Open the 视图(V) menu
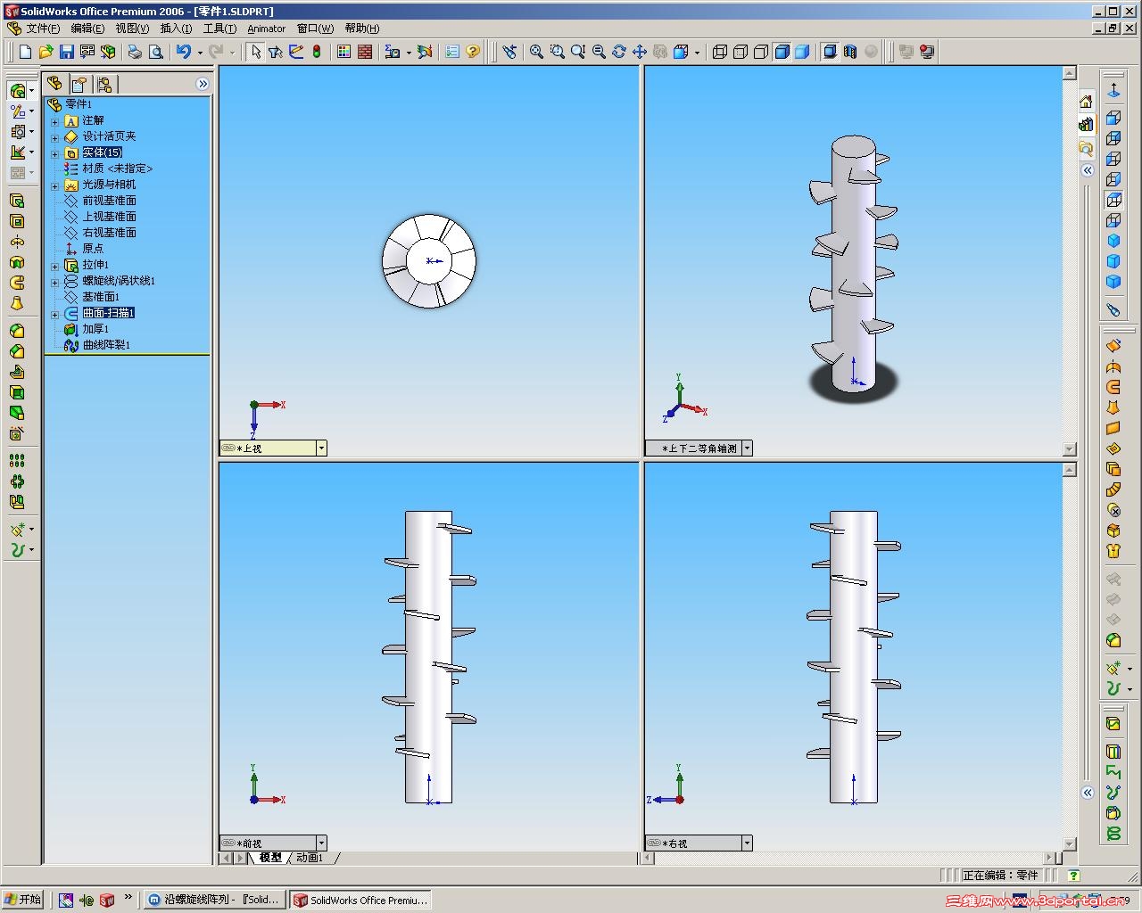 click(x=132, y=29)
